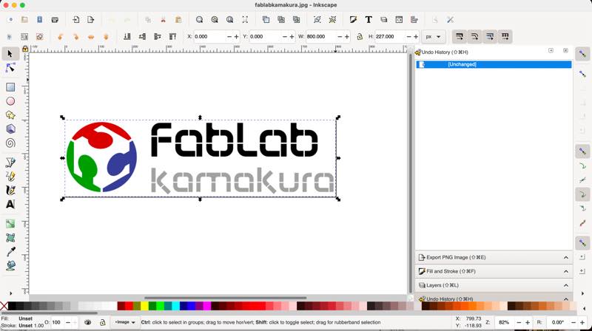Expand snap bar overflow arrow
This screenshot has width=592, height=331.
click(x=582, y=293)
